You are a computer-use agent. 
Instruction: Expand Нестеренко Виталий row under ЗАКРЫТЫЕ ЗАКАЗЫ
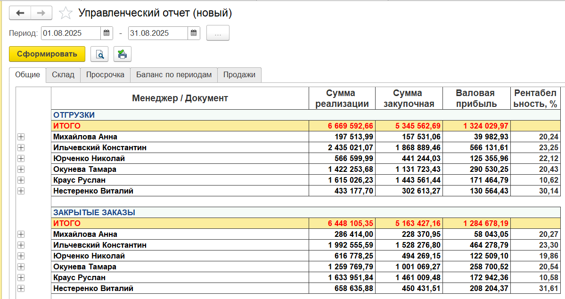coord(21,288)
